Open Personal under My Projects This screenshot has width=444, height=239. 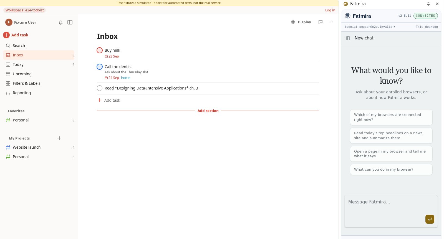pos(39,157)
